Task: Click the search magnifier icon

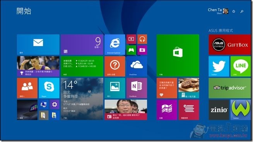Action: [x=242, y=12]
